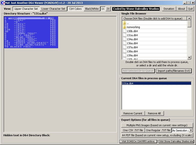Click the file icon beside 139a.d64

coord(124,55)
